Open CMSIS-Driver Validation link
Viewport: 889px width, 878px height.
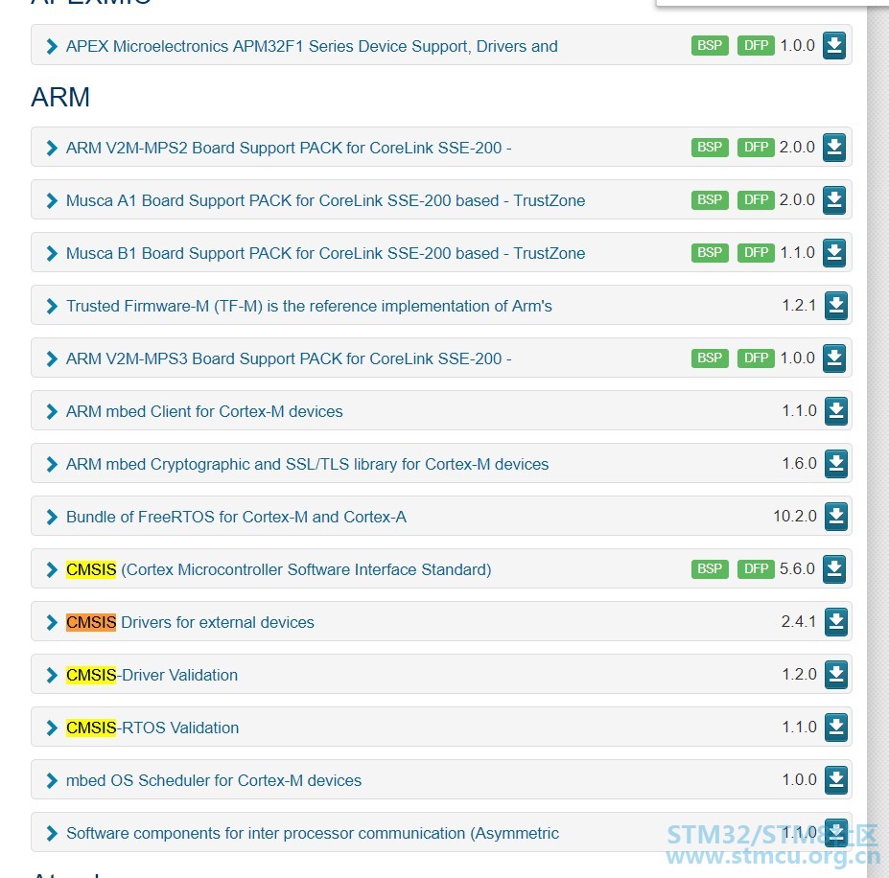[x=152, y=675]
